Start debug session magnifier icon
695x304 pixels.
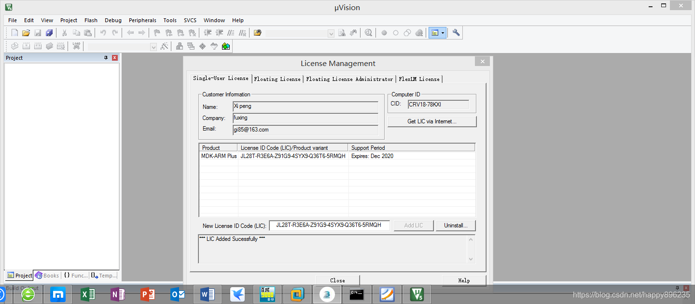(x=369, y=33)
